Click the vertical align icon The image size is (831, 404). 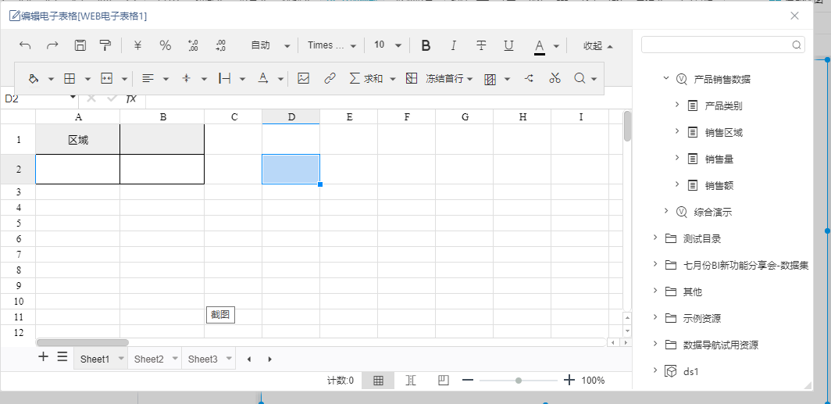pyautogui.click(x=186, y=78)
